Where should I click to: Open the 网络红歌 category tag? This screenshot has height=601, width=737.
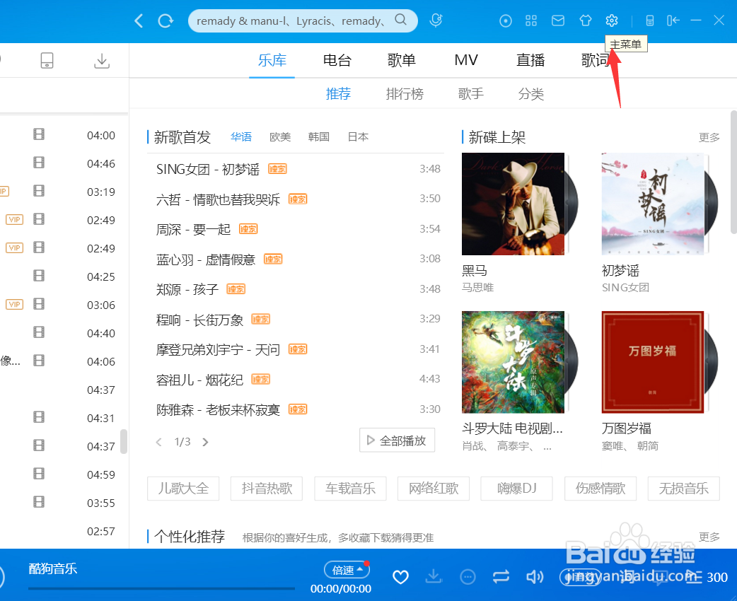click(434, 489)
